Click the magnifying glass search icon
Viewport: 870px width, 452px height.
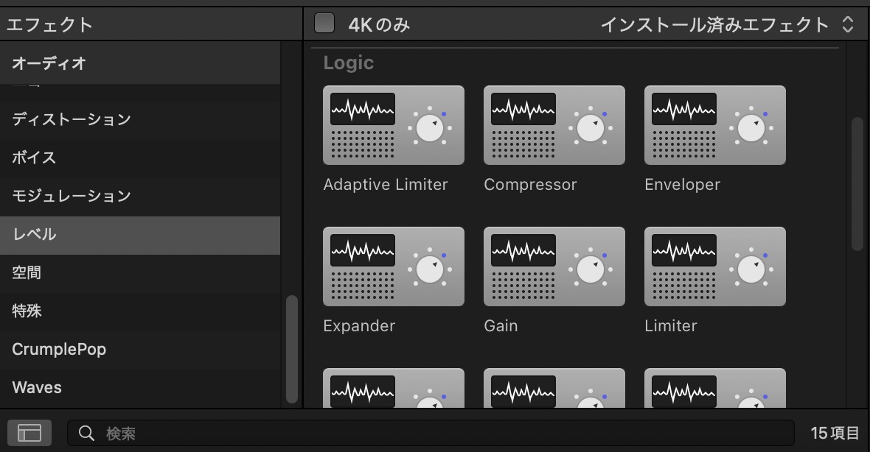86,433
